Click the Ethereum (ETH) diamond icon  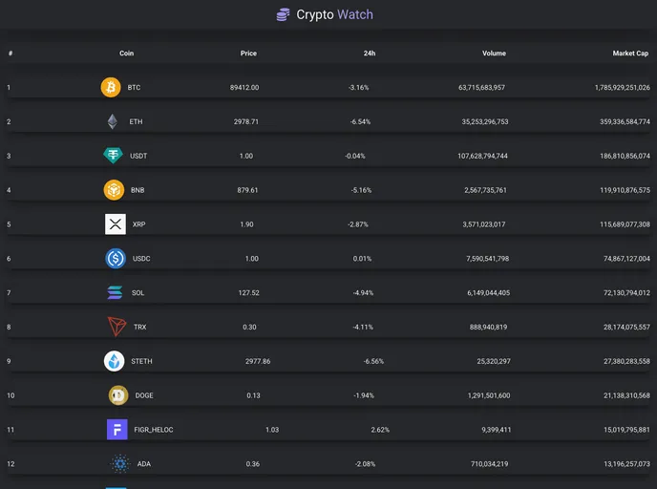(113, 121)
